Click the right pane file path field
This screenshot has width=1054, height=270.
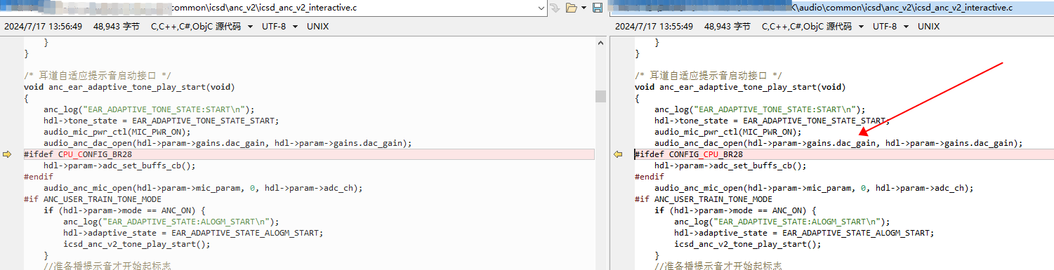(x=831, y=8)
